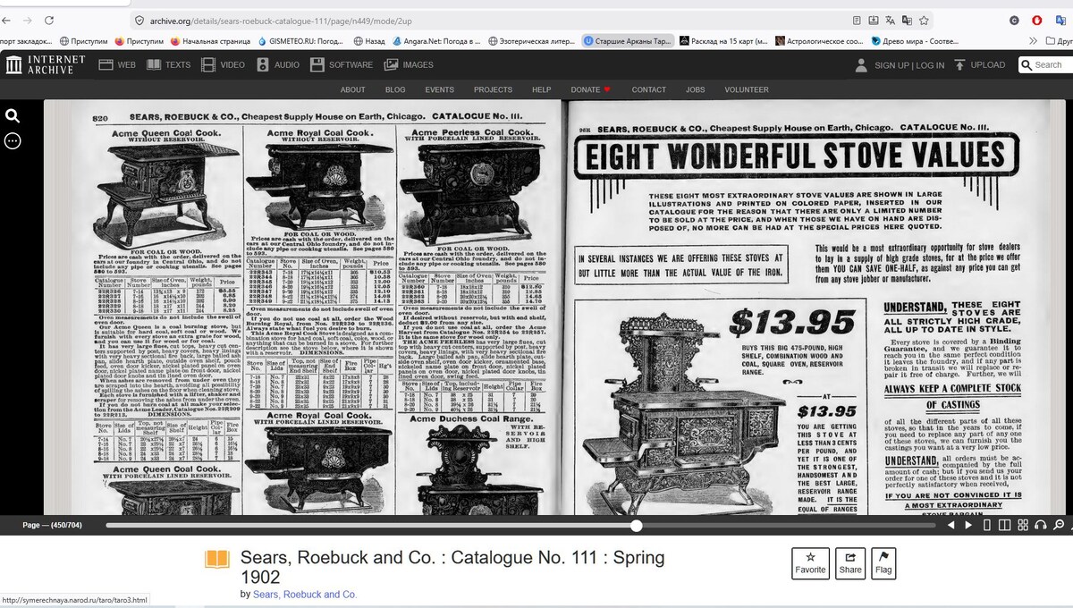
Task: Open the more options ellipsis in the reader sidebar
Action: pyautogui.click(x=13, y=140)
